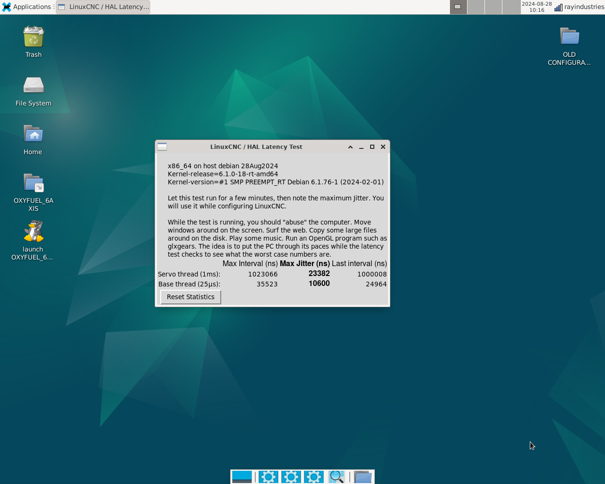605x484 pixels.
Task: Open the File System desktop icon
Action: [x=34, y=91]
